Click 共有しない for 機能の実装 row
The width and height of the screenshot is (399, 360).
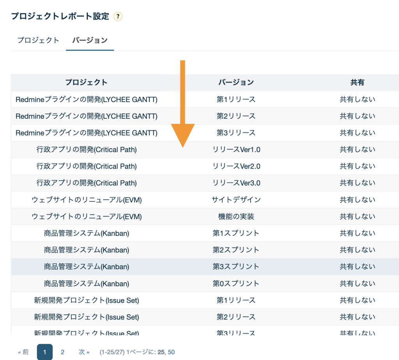(x=357, y=216)
